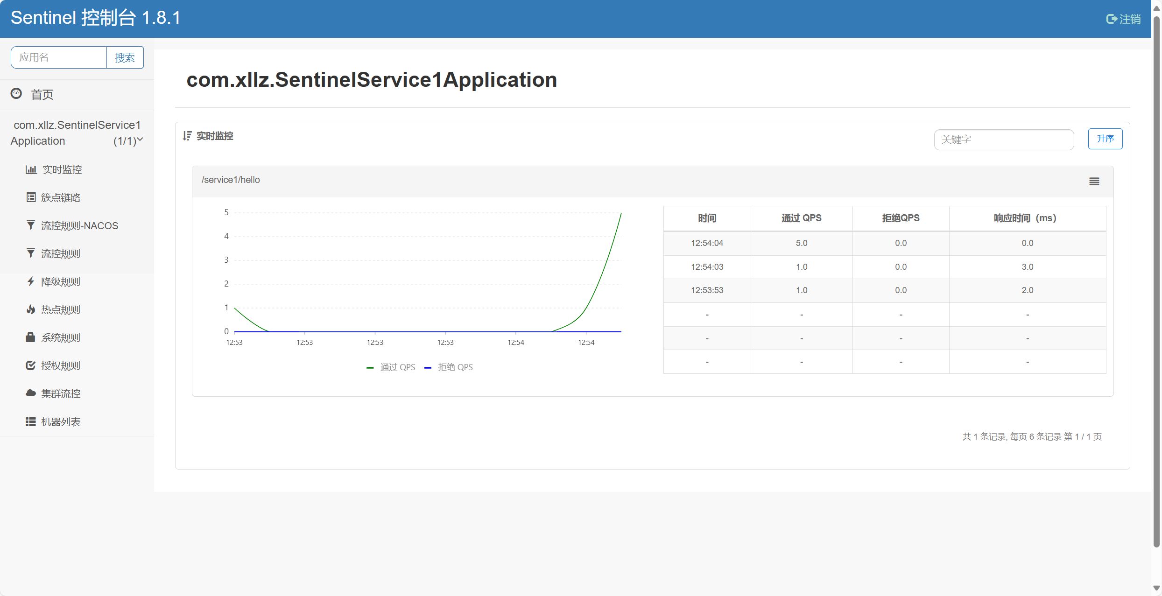Click the 注销 logout link
The height and width of the screenshot is (596, 1162).
click(x=1124, y=19)
